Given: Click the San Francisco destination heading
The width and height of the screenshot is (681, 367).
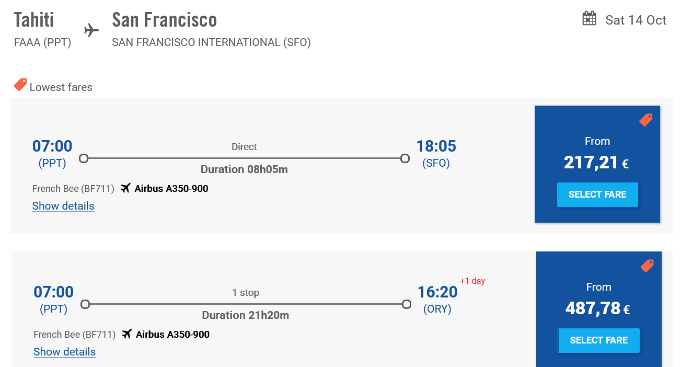Looking at the screenshot, I should click(165, 20).
